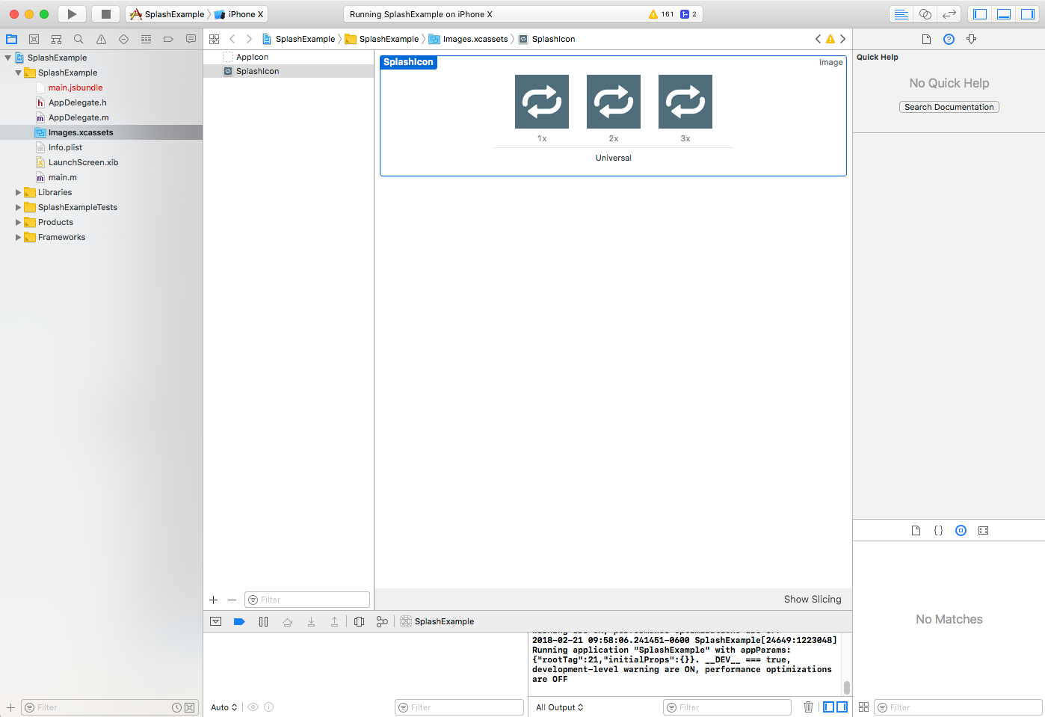Screen dimensions: 1045x717
Task: Select the standard editor button
Action: [901, 14]
